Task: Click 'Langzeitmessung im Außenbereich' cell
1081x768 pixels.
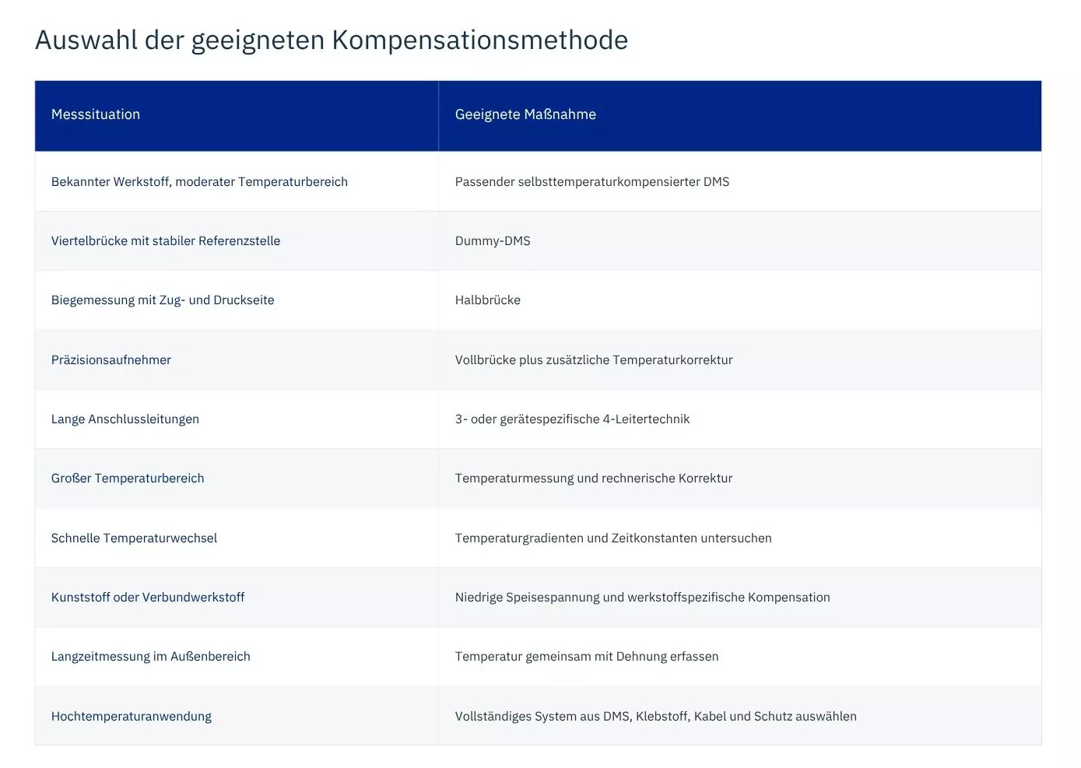Action: click(x=237, y=657)
